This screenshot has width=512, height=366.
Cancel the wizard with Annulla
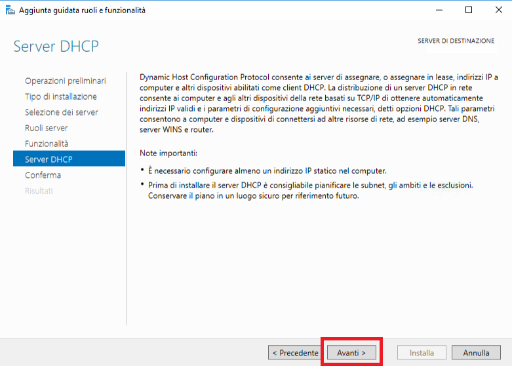(x=476, y=353)
